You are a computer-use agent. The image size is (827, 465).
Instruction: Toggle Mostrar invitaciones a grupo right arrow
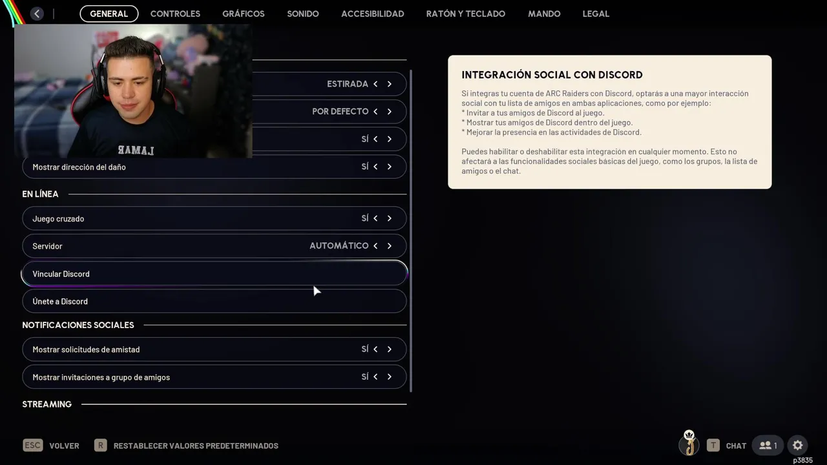[390, 377]
